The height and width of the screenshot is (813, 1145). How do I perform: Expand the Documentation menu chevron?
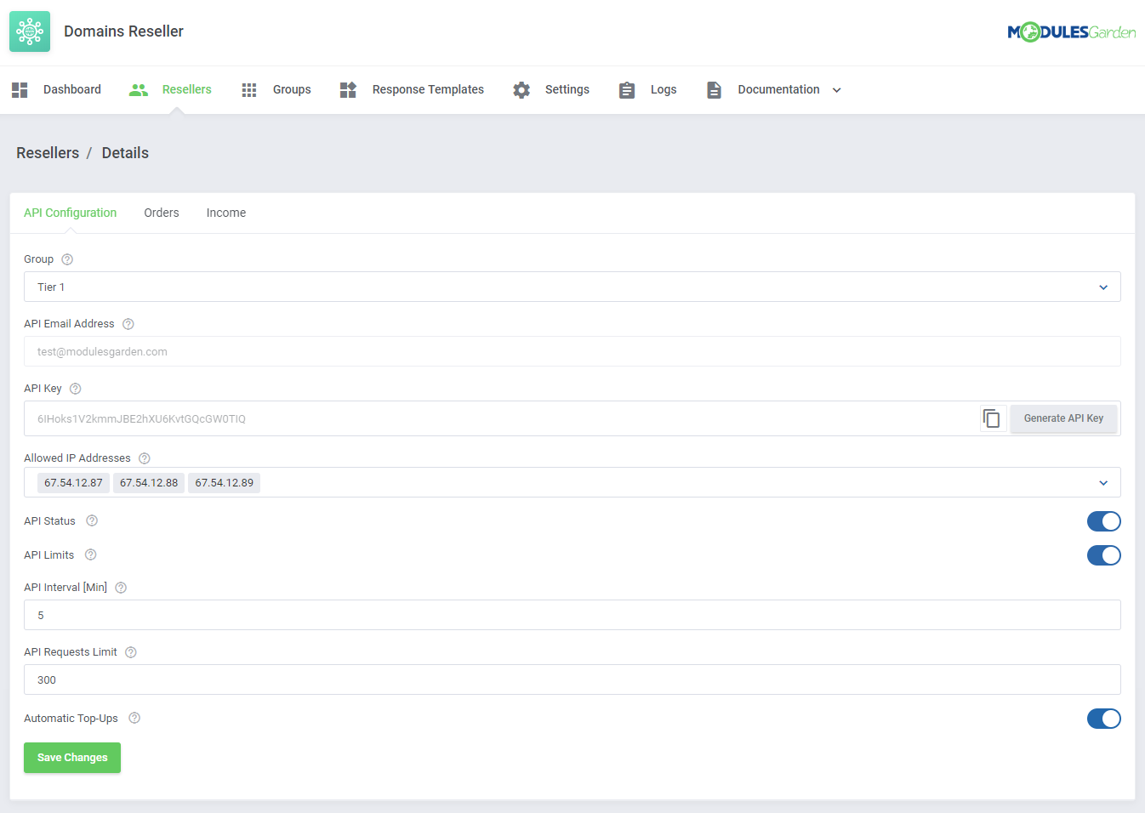click(x=837, y=89)
